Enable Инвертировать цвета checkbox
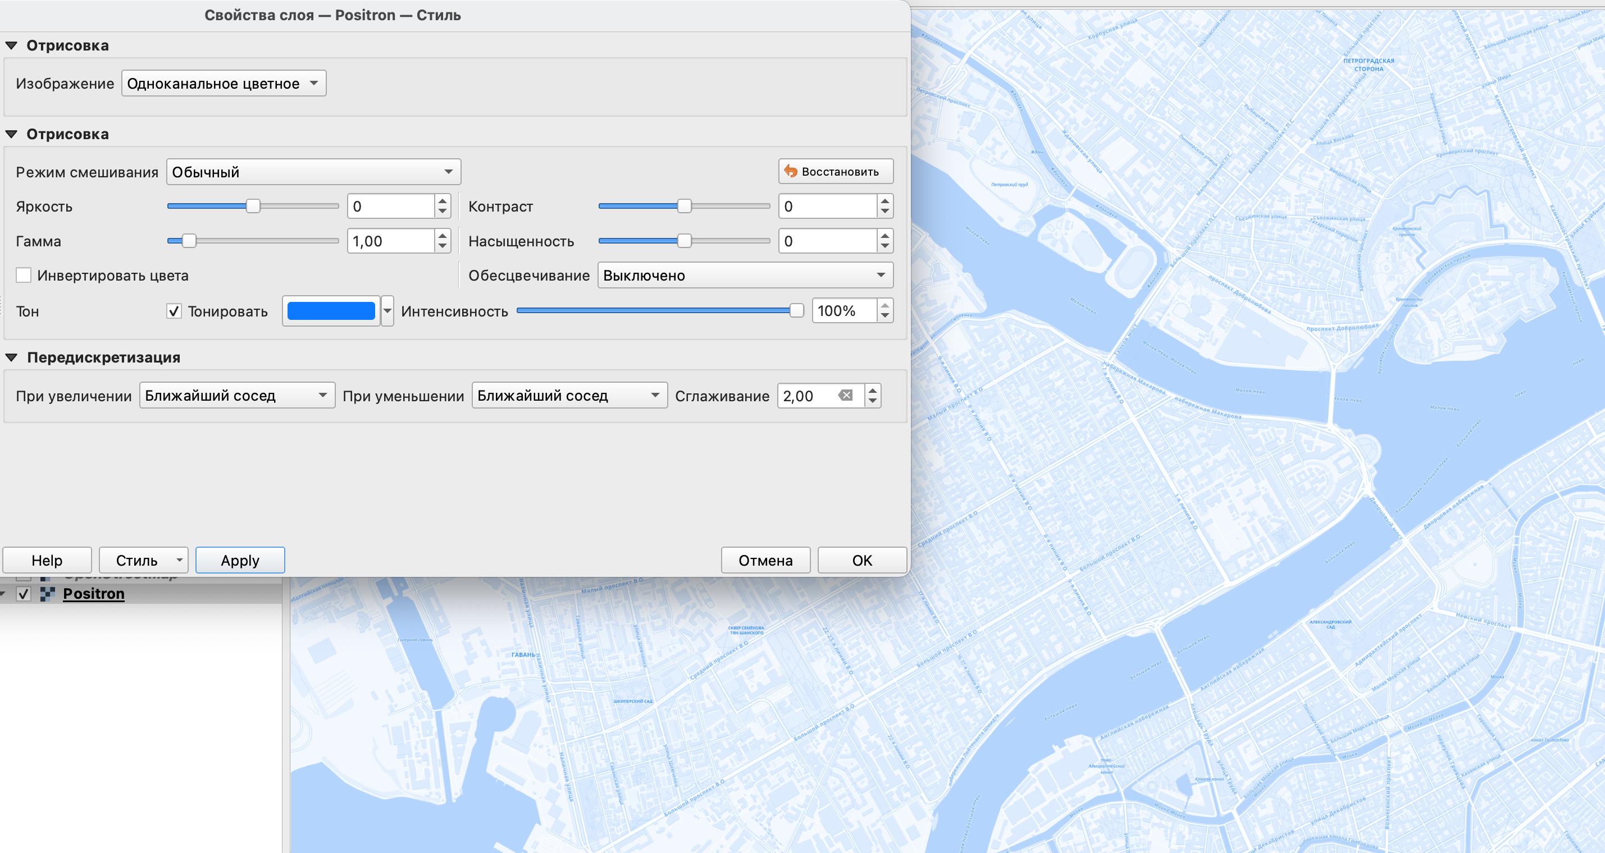 tap(24, 275)
